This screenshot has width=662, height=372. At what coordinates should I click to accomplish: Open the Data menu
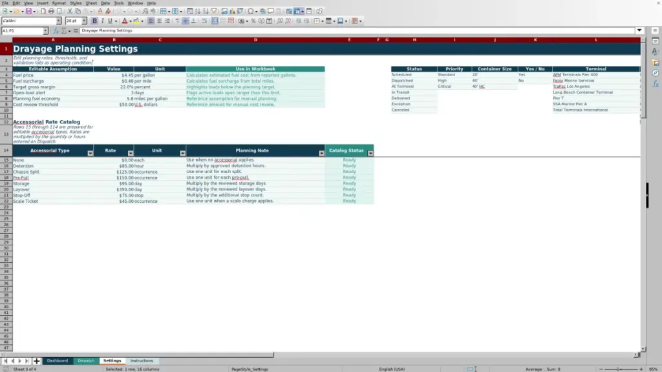pos(105,3)
